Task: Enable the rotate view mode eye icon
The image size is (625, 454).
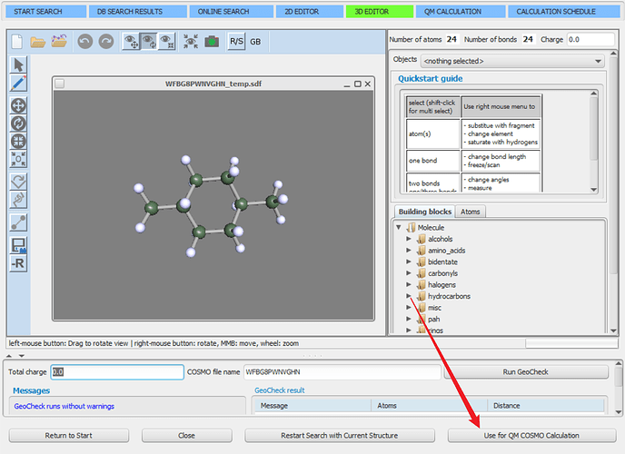Action: 149,42
